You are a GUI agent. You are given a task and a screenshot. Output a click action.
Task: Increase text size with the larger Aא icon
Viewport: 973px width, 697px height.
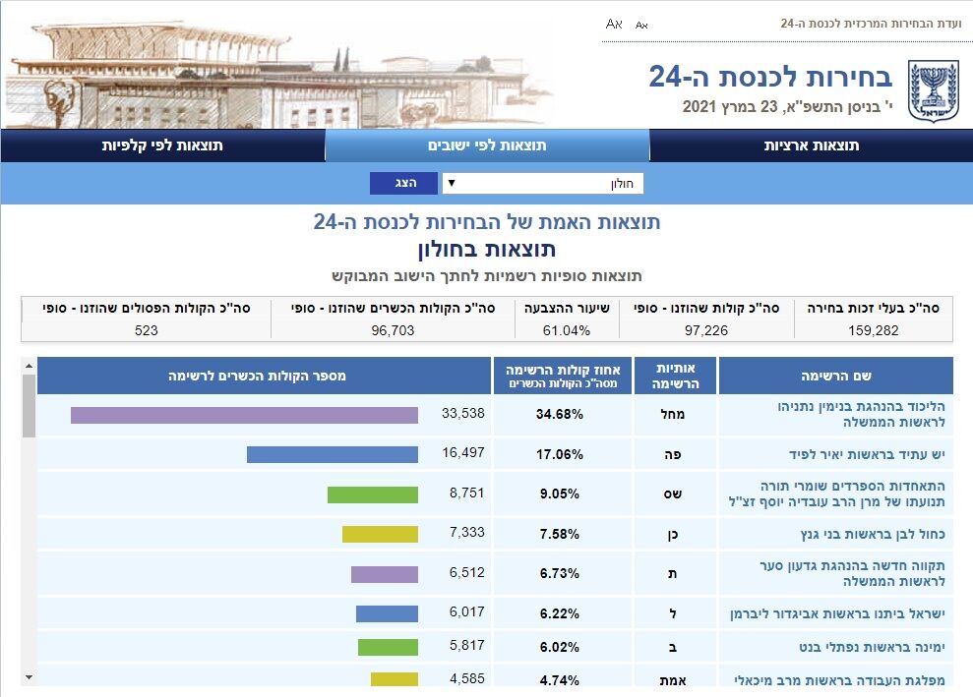click(x=614, y=23)
